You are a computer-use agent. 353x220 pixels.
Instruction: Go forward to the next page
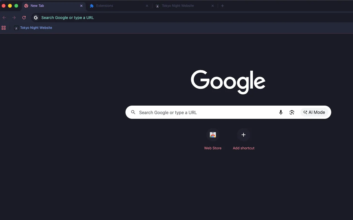[14, 18]
